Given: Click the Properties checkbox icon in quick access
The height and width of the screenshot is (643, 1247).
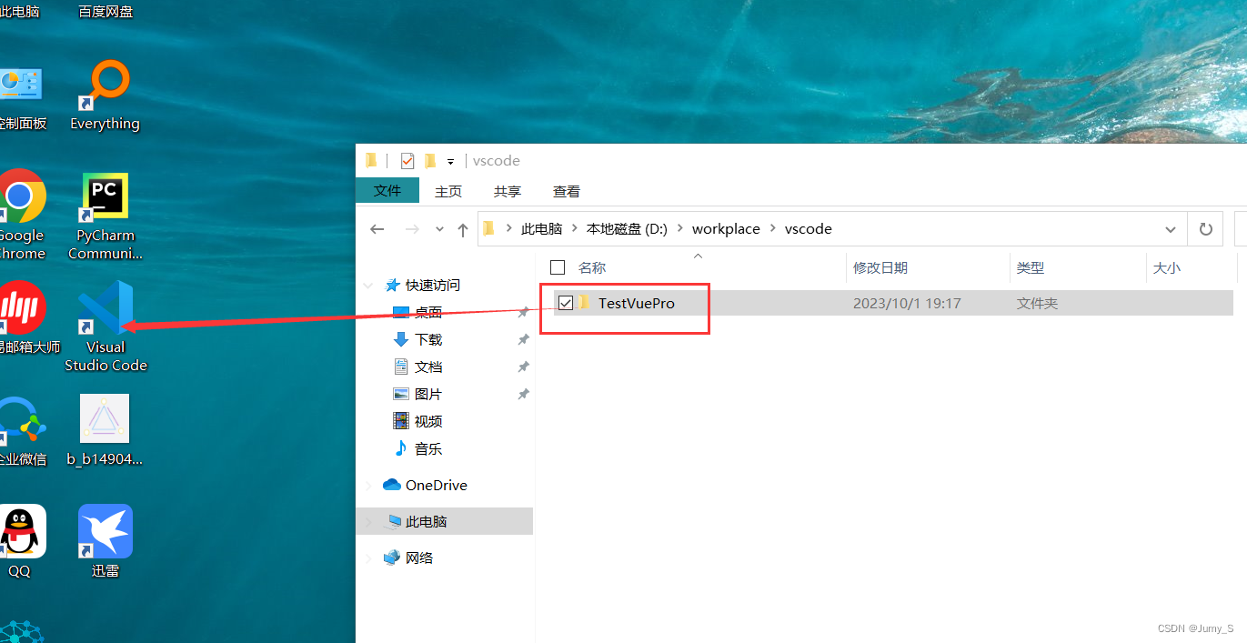Looking at the screenshot, I should point(407,160).
